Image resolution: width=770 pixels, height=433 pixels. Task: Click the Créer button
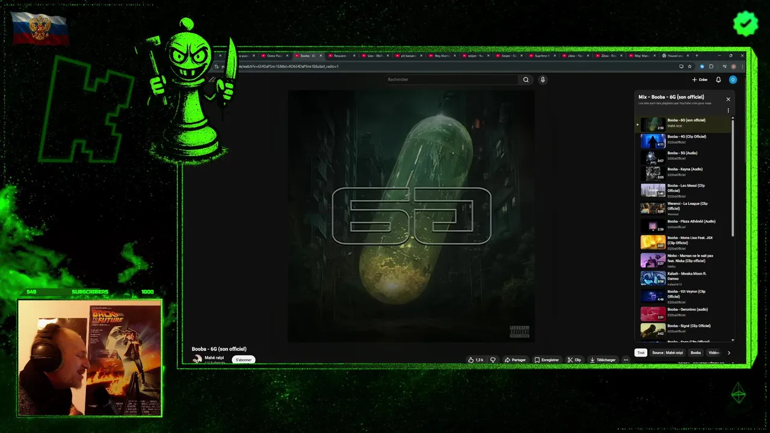700,79
